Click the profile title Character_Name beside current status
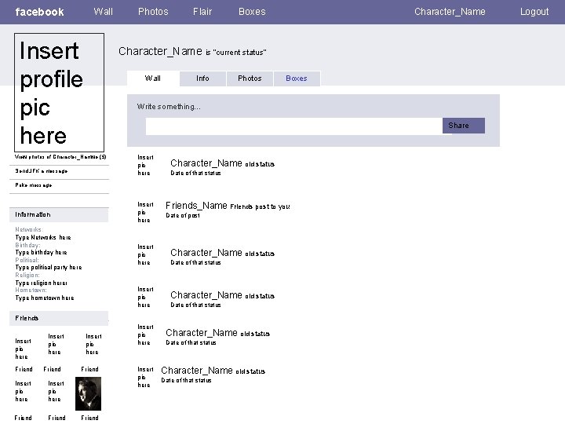 coord(160,52)
